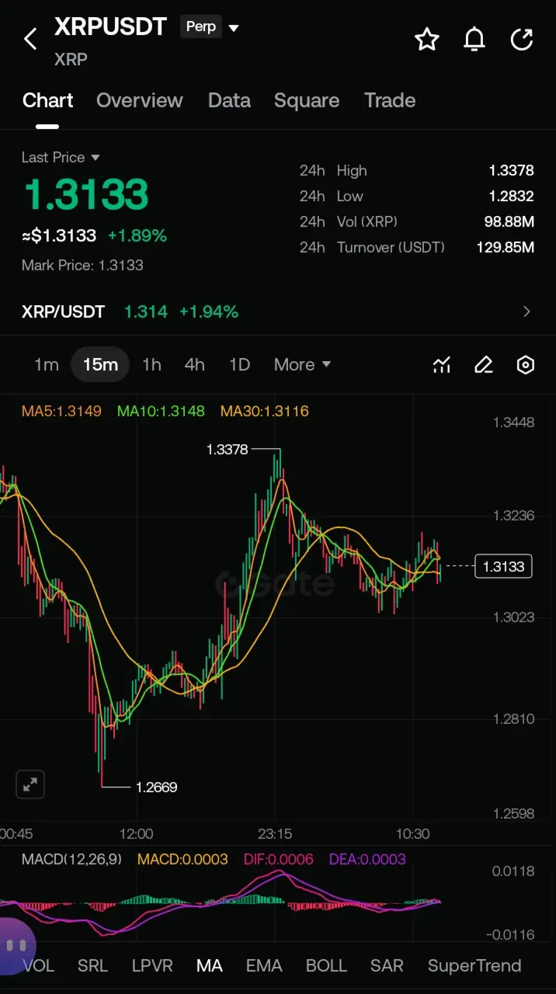
Task: Open the Perp contract type dropdown
Action: (x=210, y=27)
